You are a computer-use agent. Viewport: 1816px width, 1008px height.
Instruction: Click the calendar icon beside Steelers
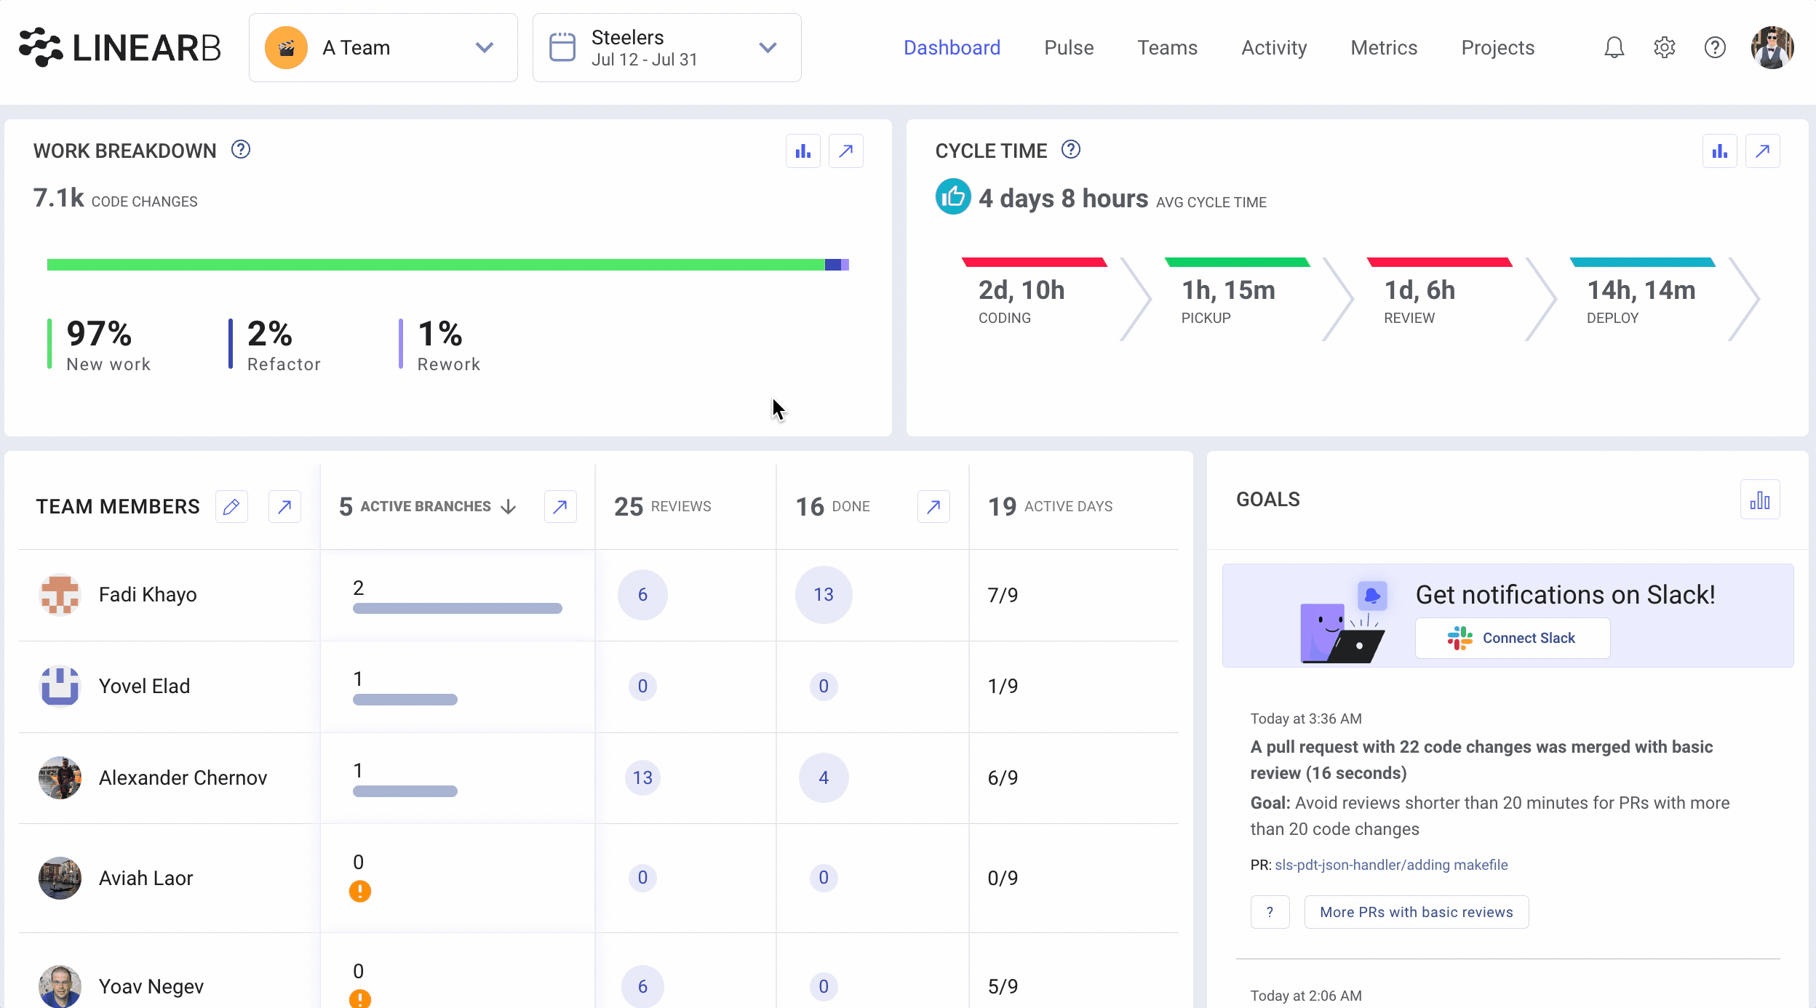coord(562,48)
